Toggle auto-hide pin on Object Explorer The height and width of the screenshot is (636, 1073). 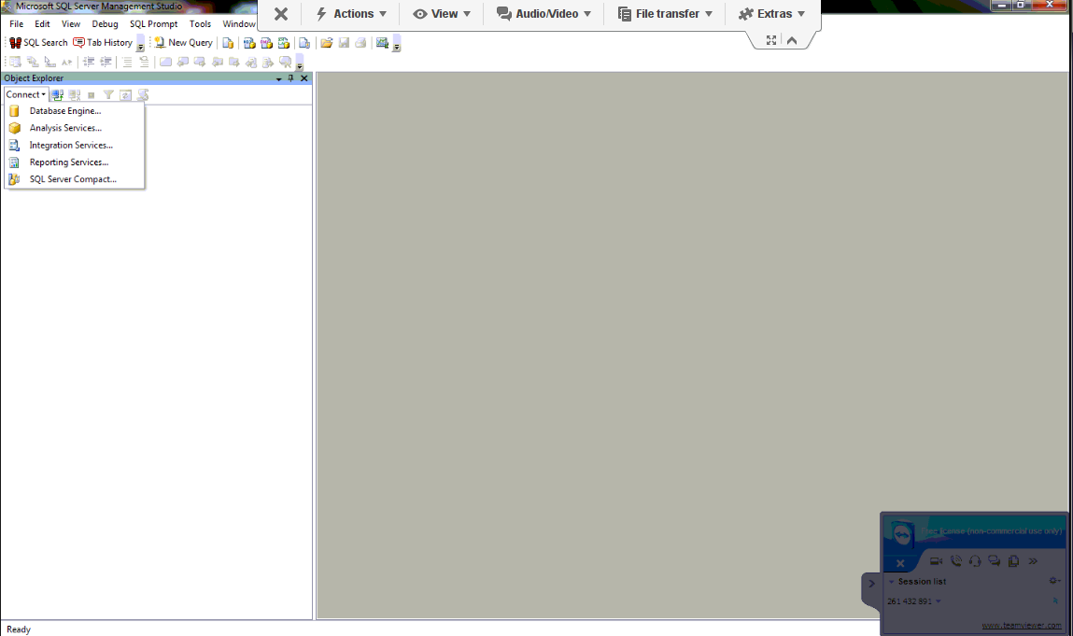coord(290,78)
